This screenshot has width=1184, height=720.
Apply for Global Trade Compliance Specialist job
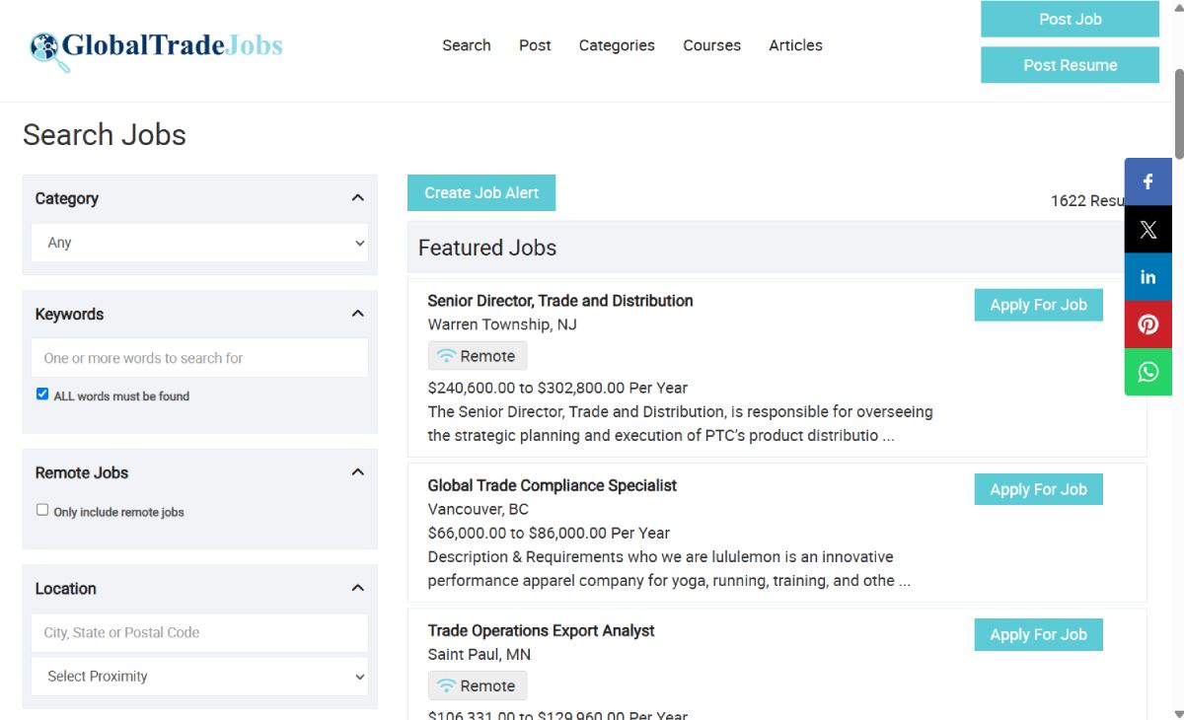pyautogui.click(x=1038, y=489)
